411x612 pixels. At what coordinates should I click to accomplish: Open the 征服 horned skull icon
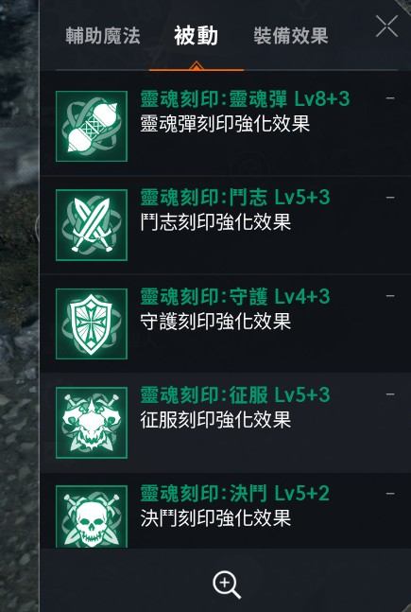[92, 422]
